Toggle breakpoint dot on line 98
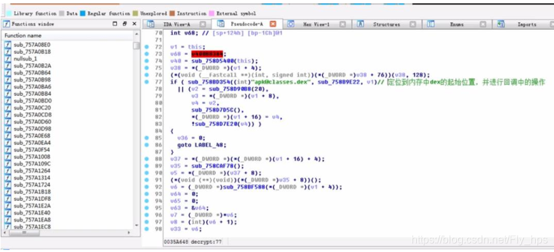Screen dimensions: 554x252 (147, 228)
